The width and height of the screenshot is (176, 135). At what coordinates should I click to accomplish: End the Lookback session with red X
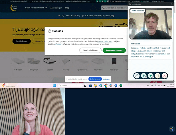tap(164, 76)
